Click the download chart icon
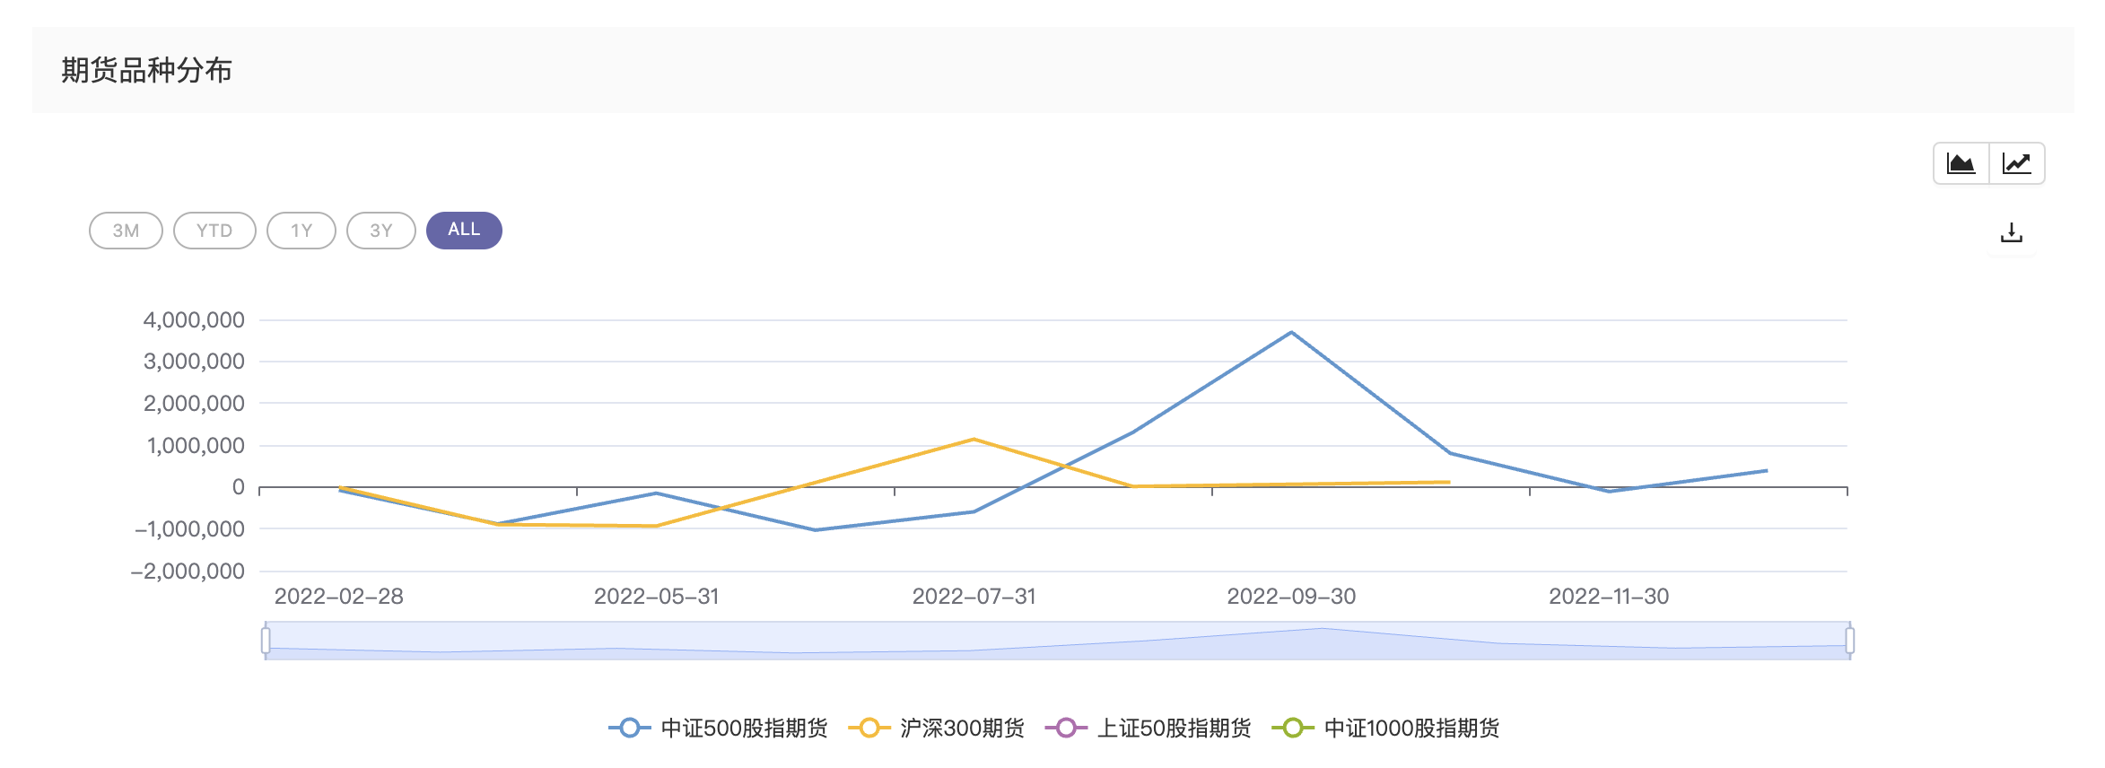Screen dimensions: 2105x768 (2012, 233)
